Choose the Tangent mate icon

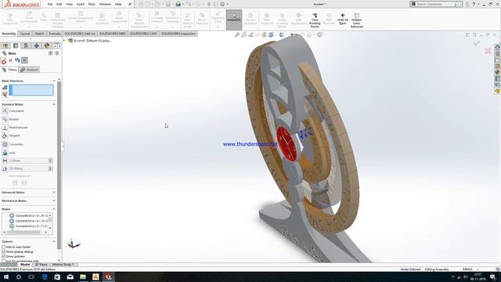tap(5, 136)
